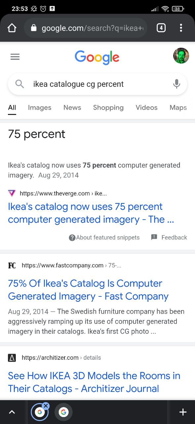The width and height of the screenshot is (195, 424).
Task: Open the account profile picture
Action: click(181, 56)
